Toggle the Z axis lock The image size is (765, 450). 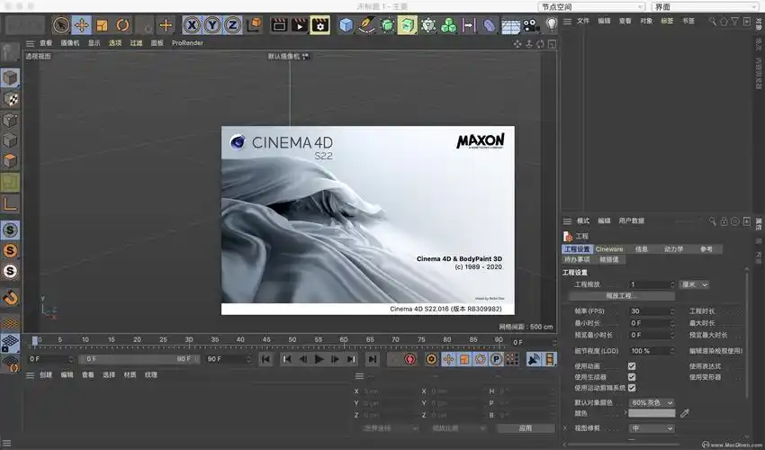point(233,25)
